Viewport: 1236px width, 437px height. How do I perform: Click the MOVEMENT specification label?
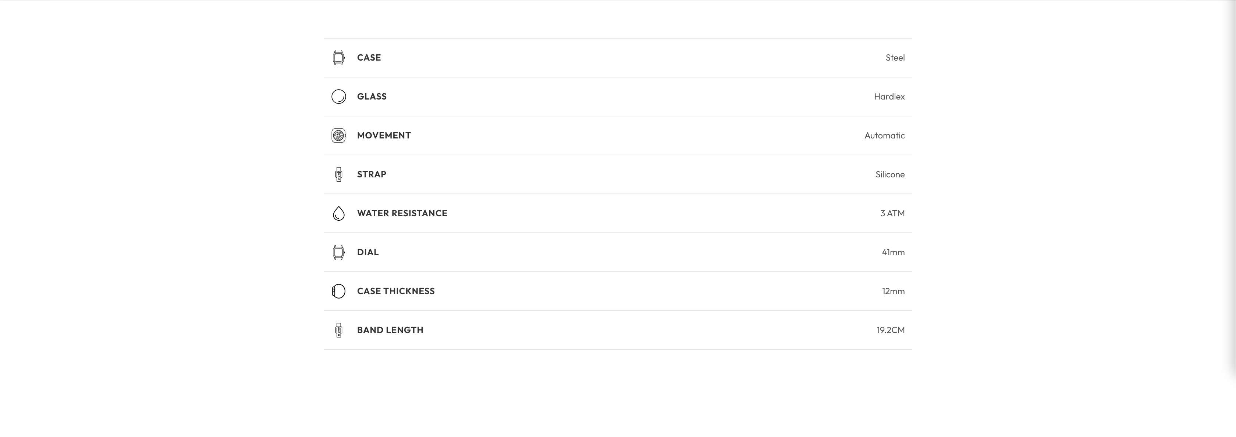(x=383, y=136)
